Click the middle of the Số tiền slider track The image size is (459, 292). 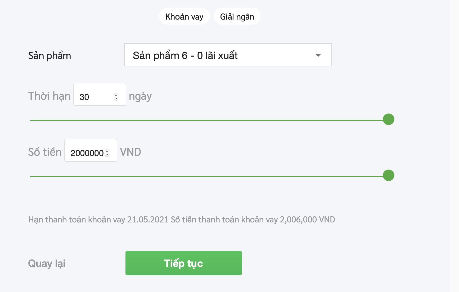click(x=206, y=176)
